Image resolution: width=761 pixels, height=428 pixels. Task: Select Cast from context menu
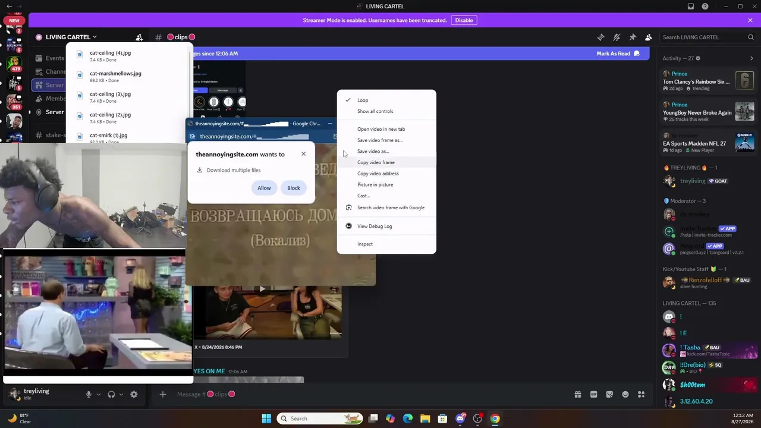pos(386,196)
